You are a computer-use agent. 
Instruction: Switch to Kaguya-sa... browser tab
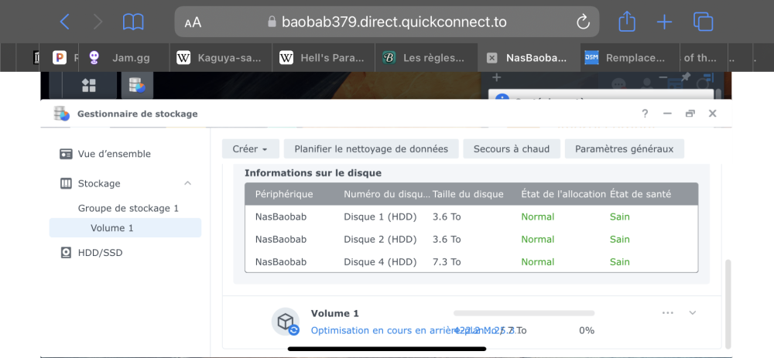221,57
